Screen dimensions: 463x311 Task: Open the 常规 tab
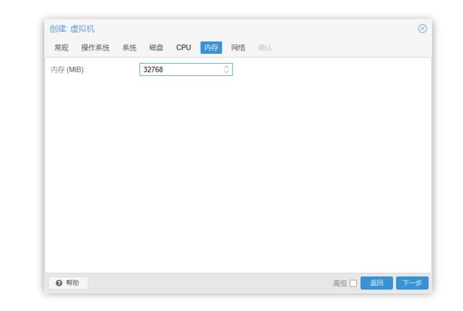(x=61, y=47)
